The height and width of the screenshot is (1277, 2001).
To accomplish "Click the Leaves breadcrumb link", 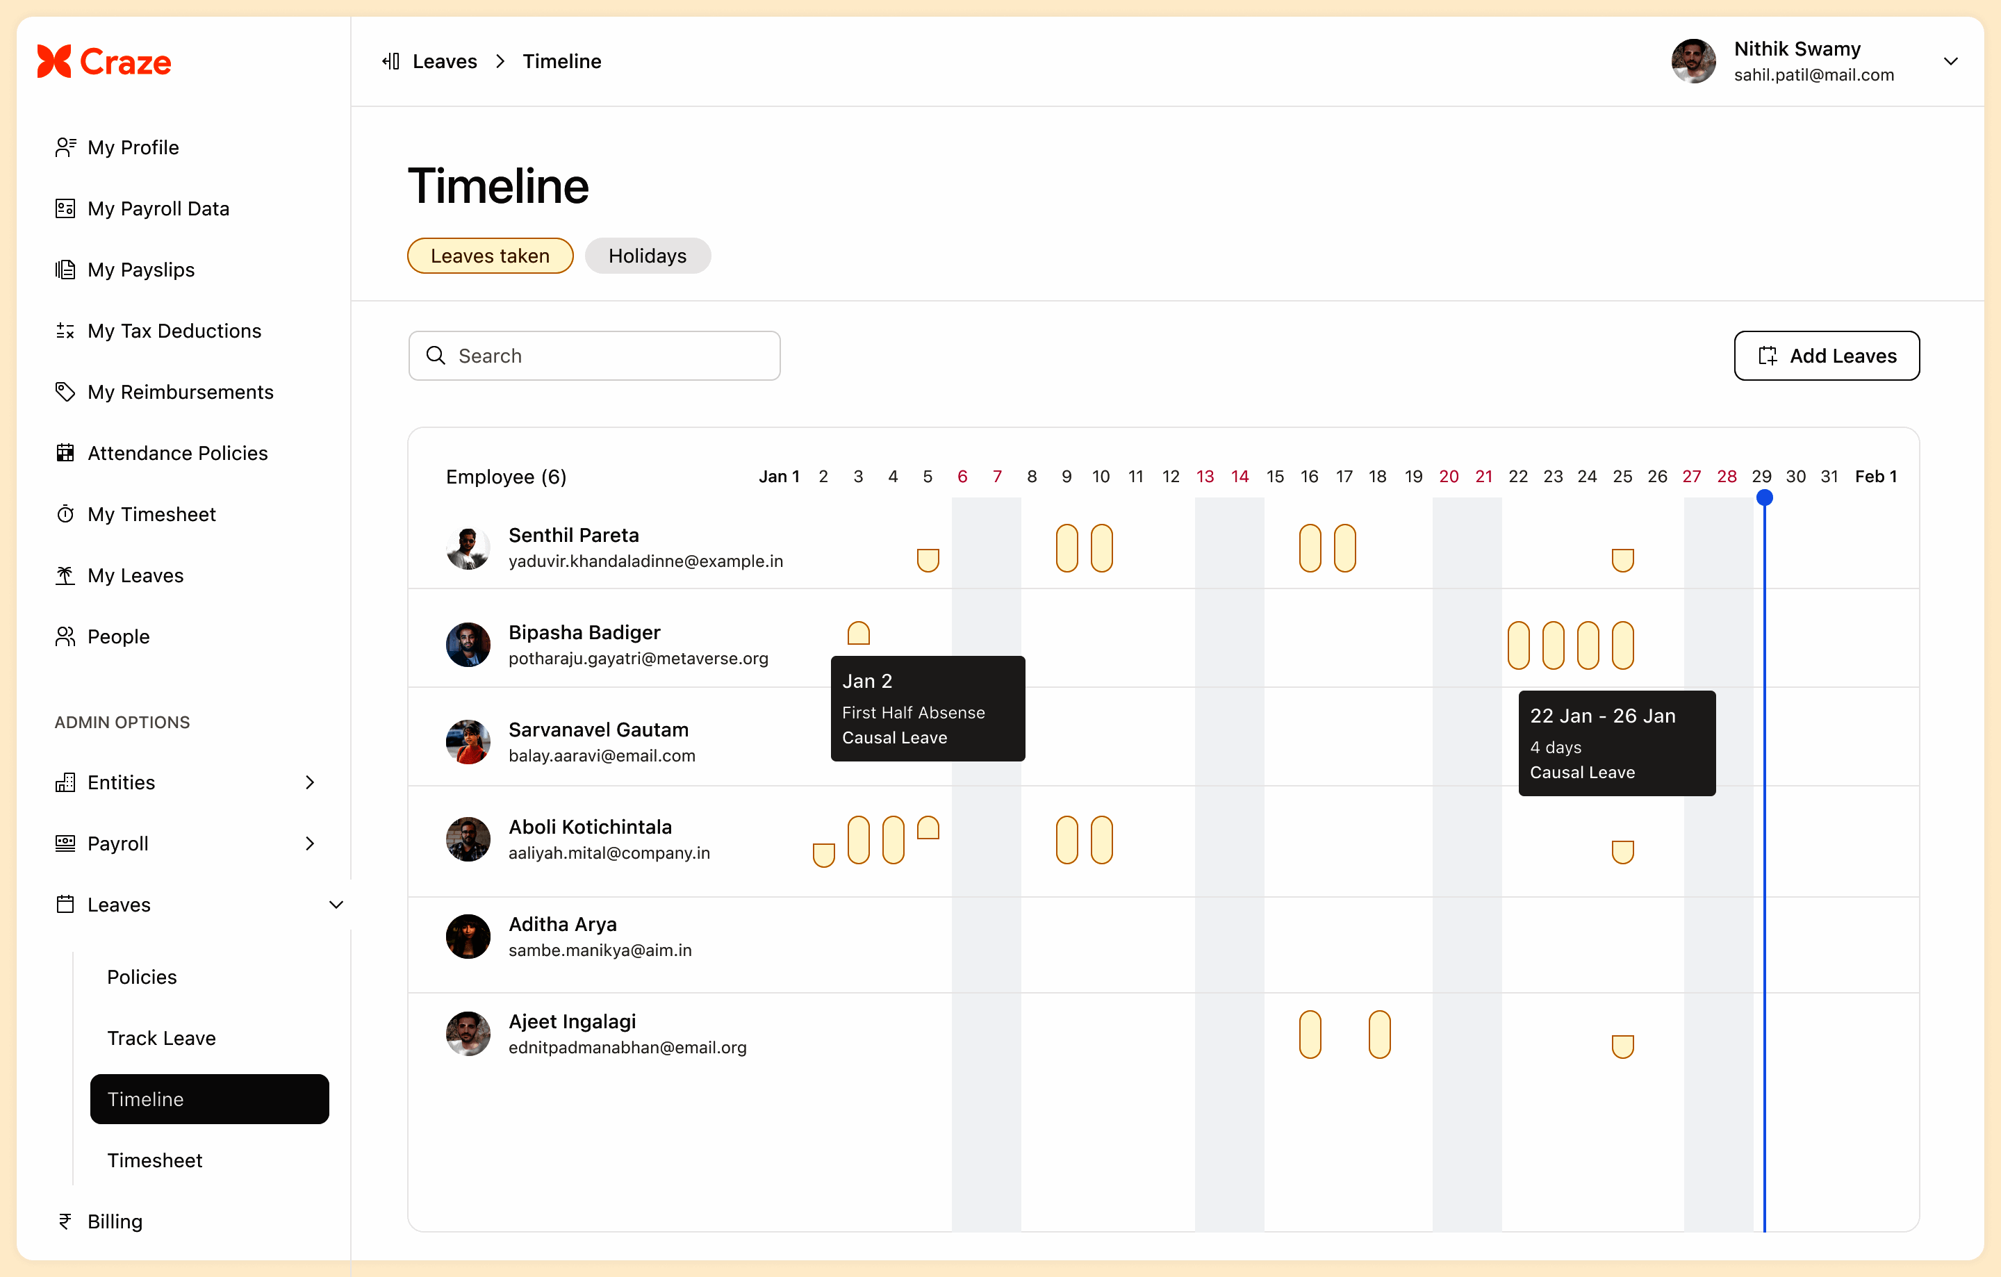I will [445, 61].
